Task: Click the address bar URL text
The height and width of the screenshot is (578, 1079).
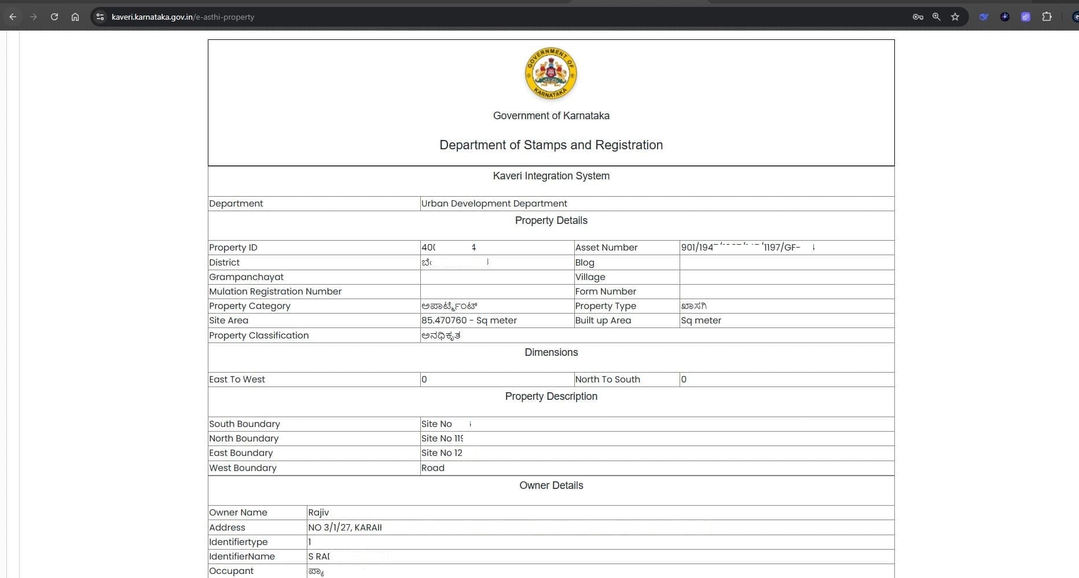Action: (x=183, y=17)
